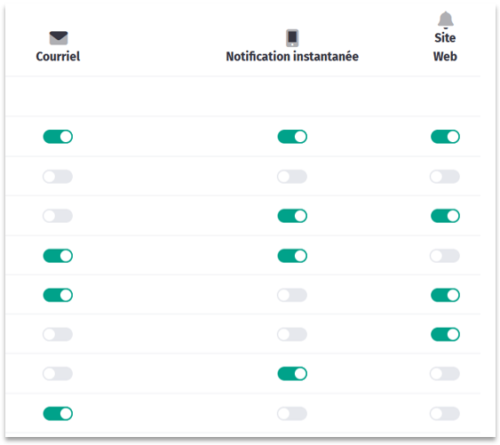Screen dimensions: 500x445
Task: Disable the first row Site Web toggle
Action: click(445, 137)
